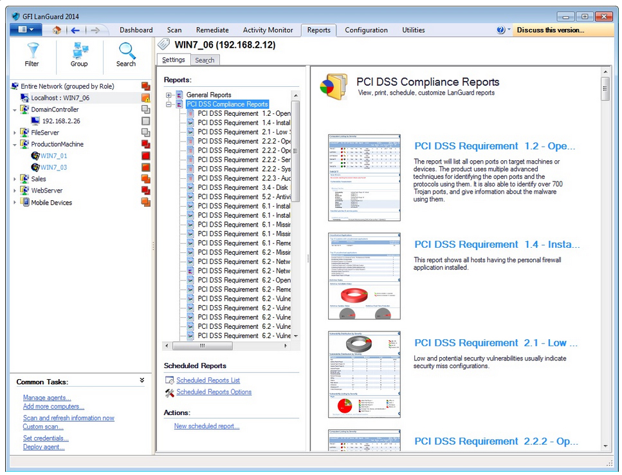Open the Search magnifier tool

point(126,55)
